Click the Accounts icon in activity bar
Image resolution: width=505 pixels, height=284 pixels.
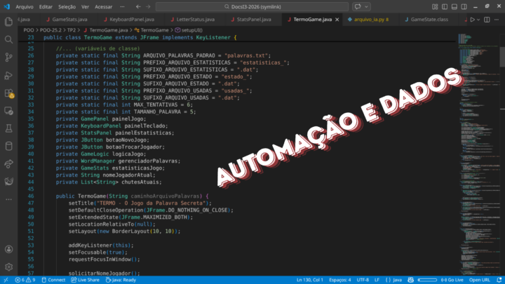[x=8, y=248]
